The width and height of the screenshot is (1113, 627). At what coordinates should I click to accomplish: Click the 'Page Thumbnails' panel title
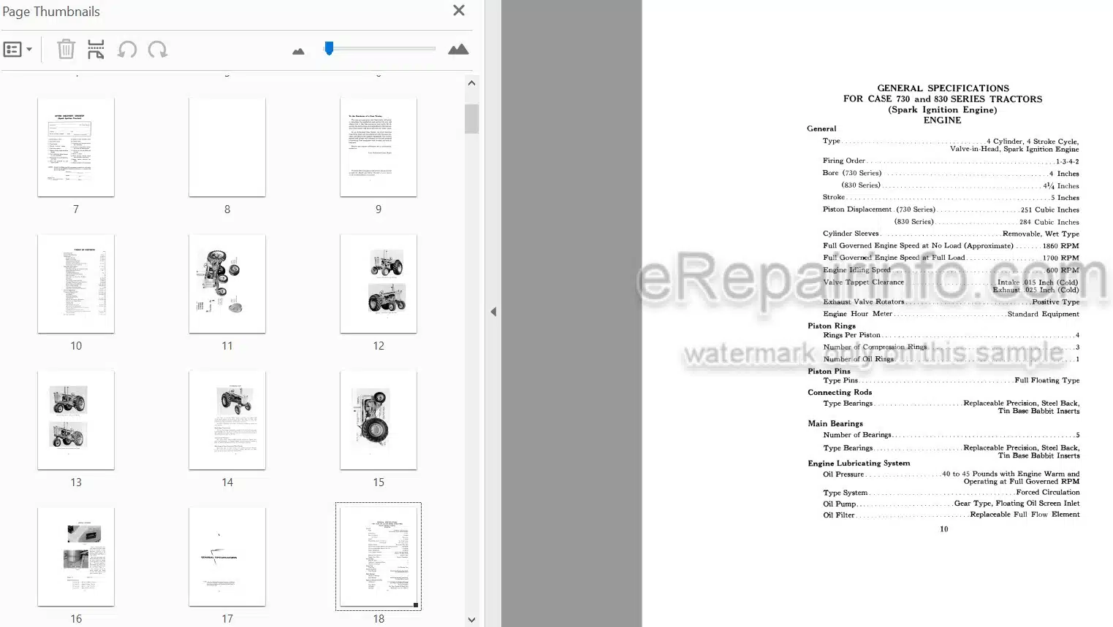[51, 12]
